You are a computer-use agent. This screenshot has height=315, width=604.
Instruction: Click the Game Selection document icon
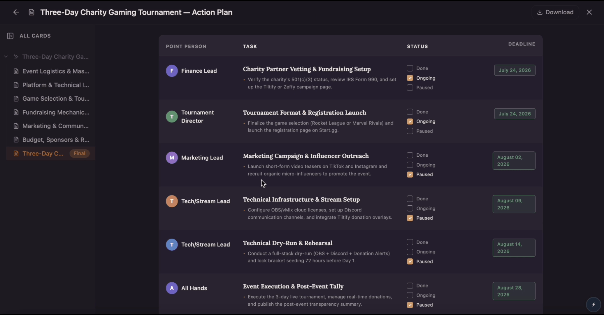click(x=16, y=99)
